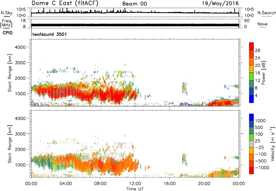
Task: Click the '-1000' tick on Velocity colorbar
Action: (x=262, y=168)
